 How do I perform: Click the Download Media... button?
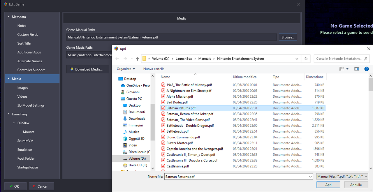tap(88, 69)
